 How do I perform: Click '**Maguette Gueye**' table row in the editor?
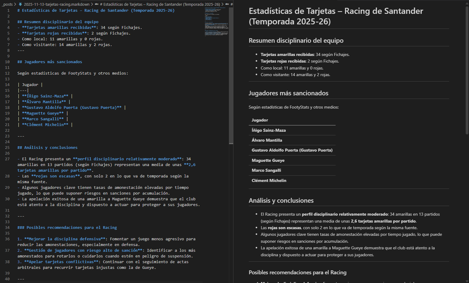pos(43,113)
